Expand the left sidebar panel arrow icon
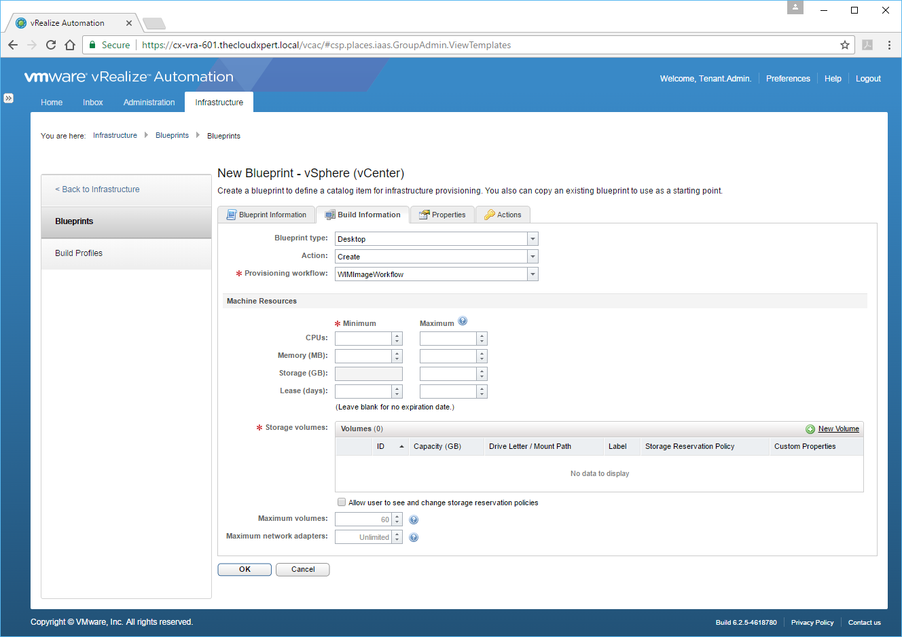 point(8,98)
